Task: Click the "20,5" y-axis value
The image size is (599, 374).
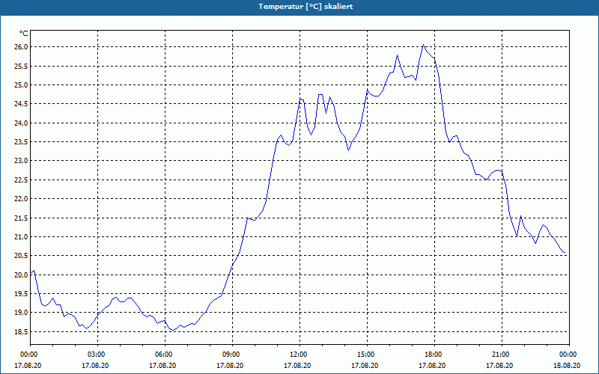Action: click(21, 256)
